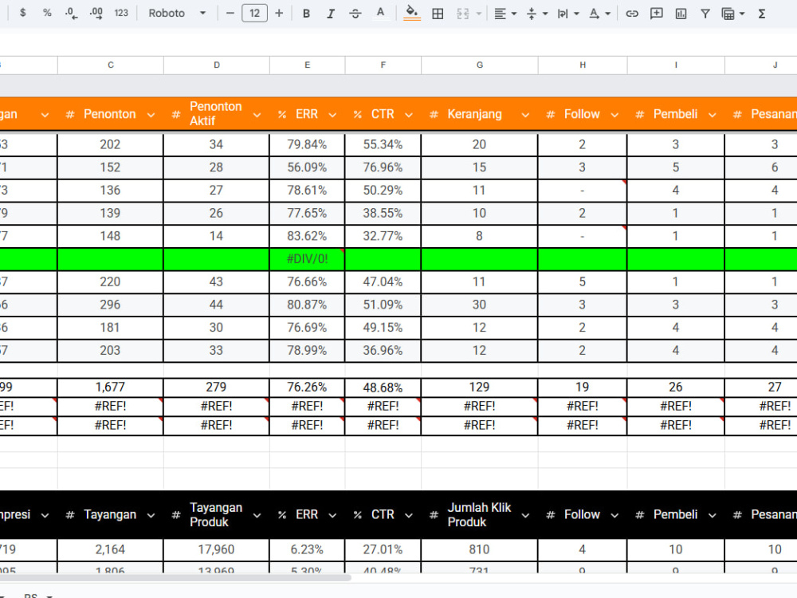
Task: Select column E header
Action: pos(308,65)
